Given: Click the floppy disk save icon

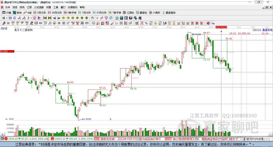Looking at the screenshot, I should pyautogui.click(x=130, y=18).
